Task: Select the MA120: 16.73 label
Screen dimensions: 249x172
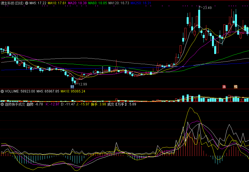Action: pyautogui.click(x=119, y=3)
